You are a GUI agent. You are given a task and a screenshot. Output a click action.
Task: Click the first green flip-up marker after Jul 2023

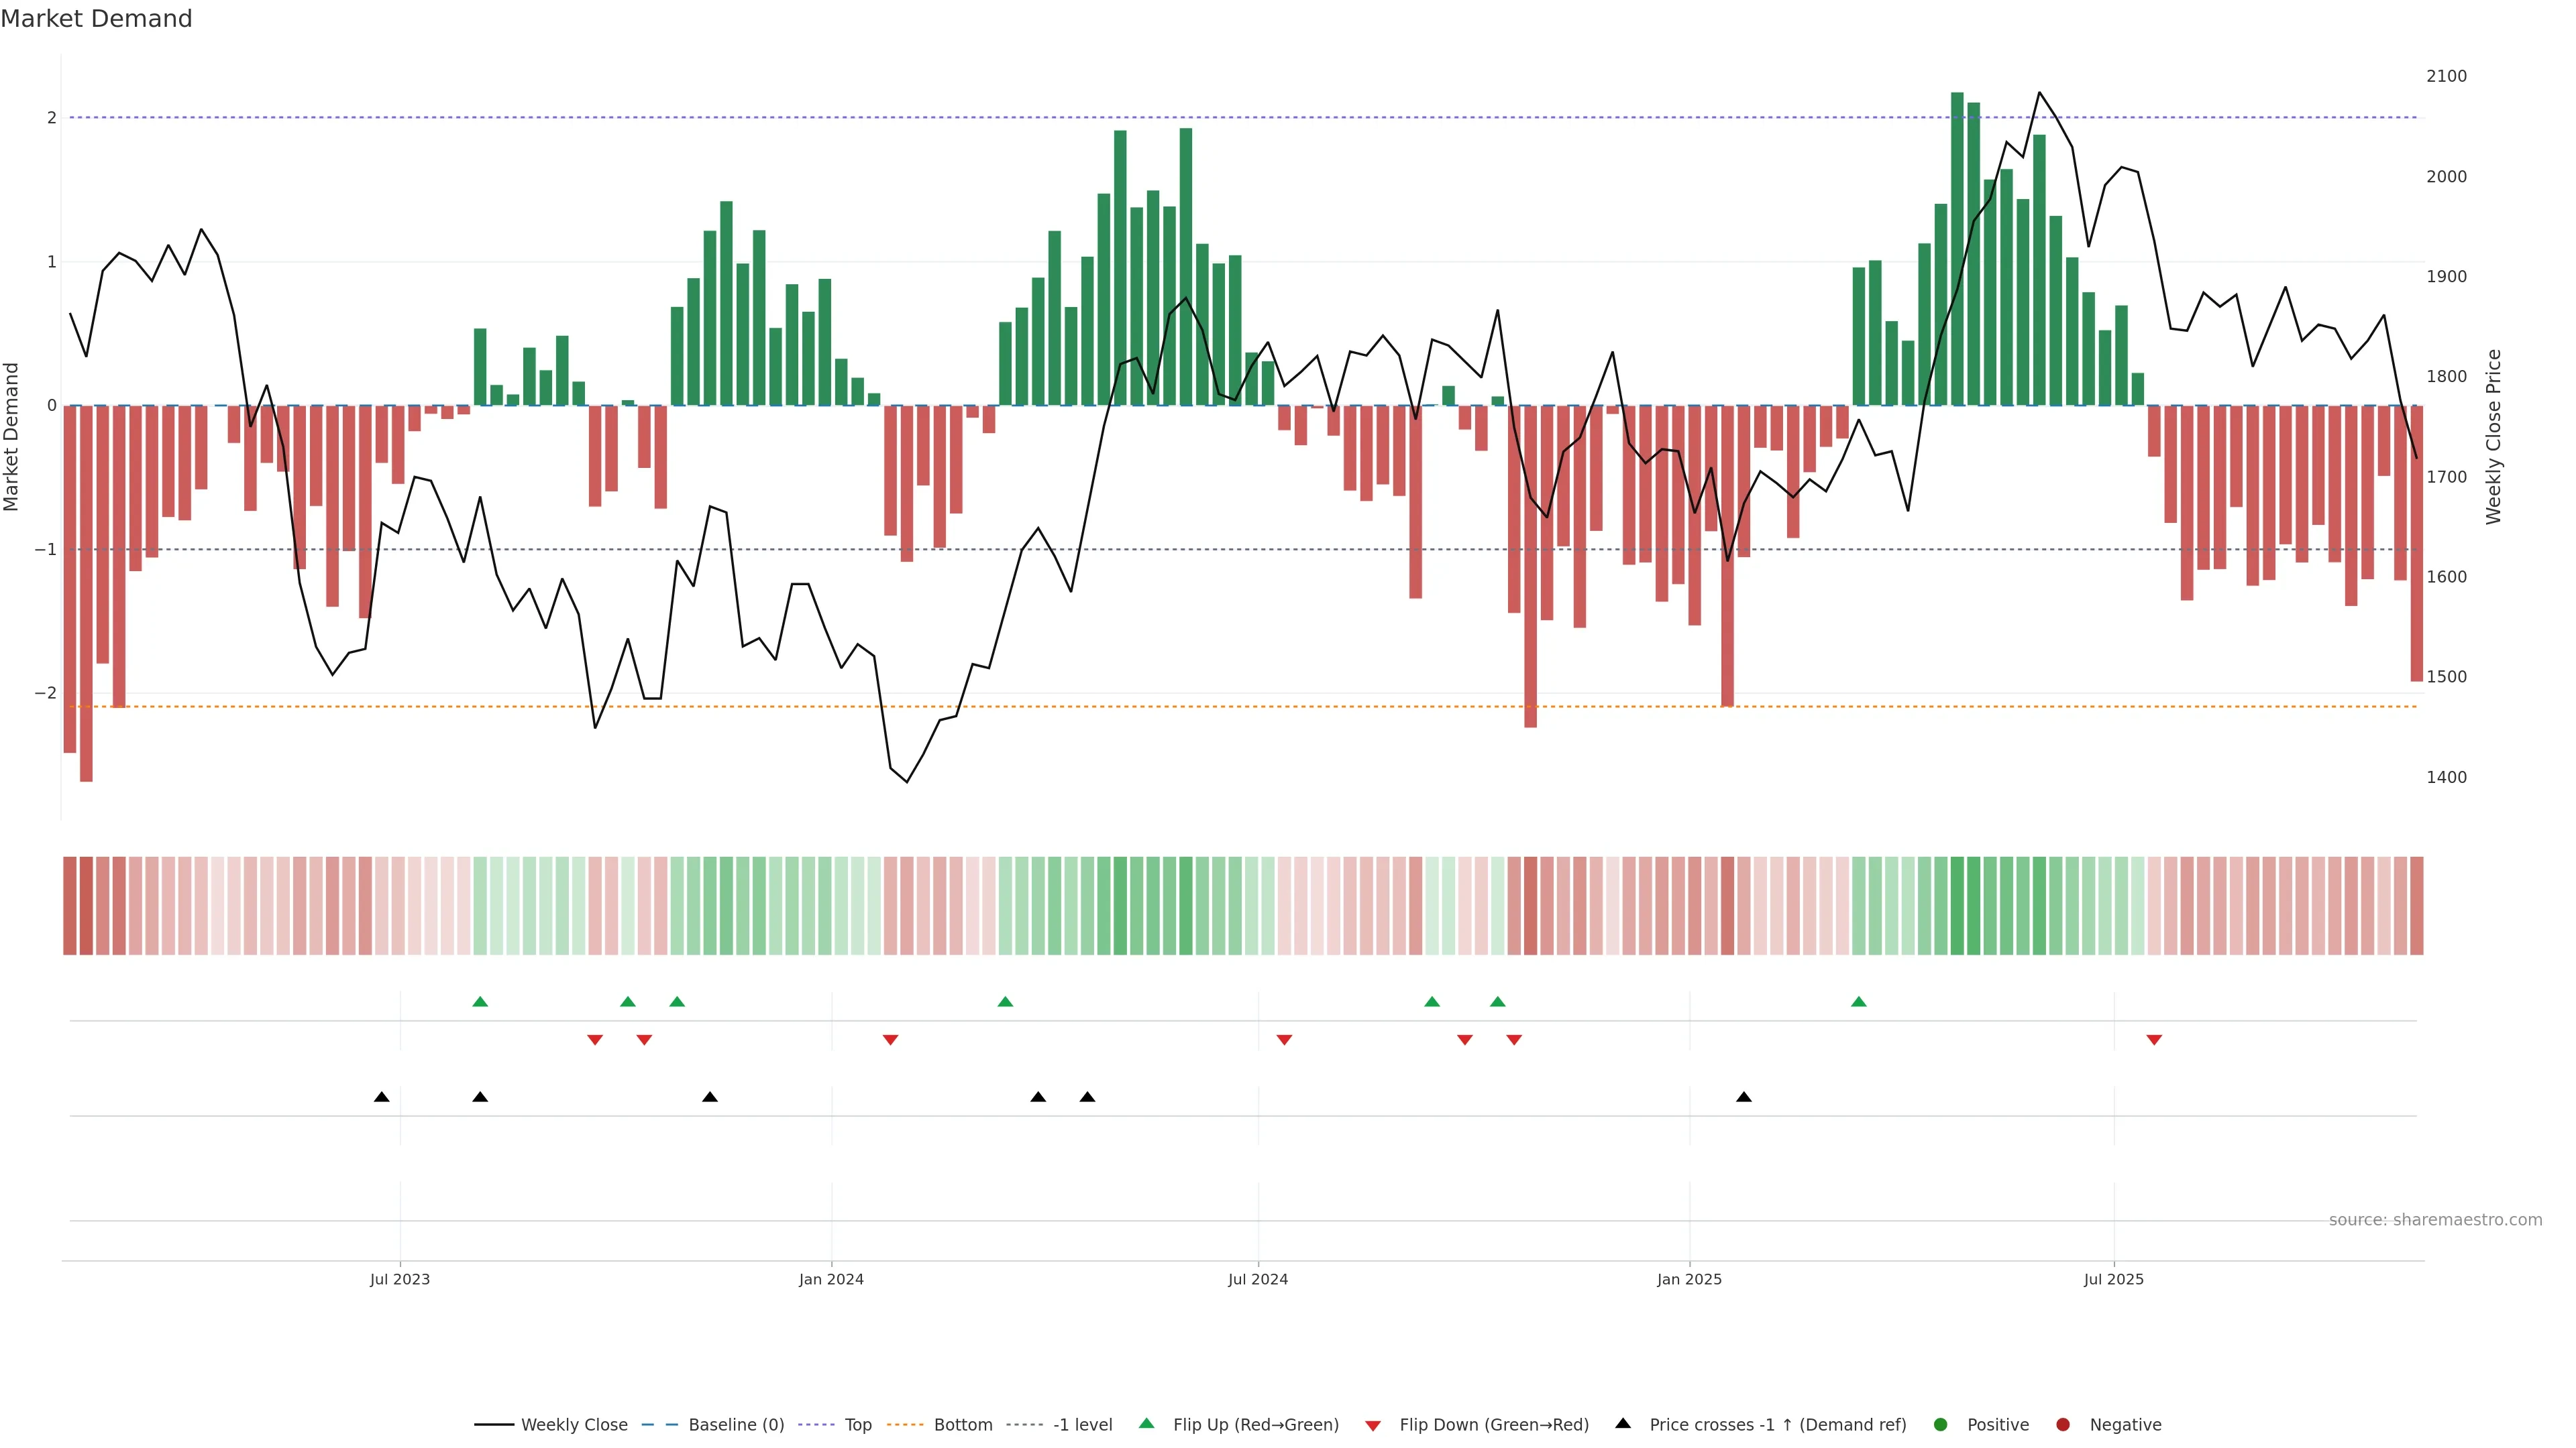coord(480,1002)
